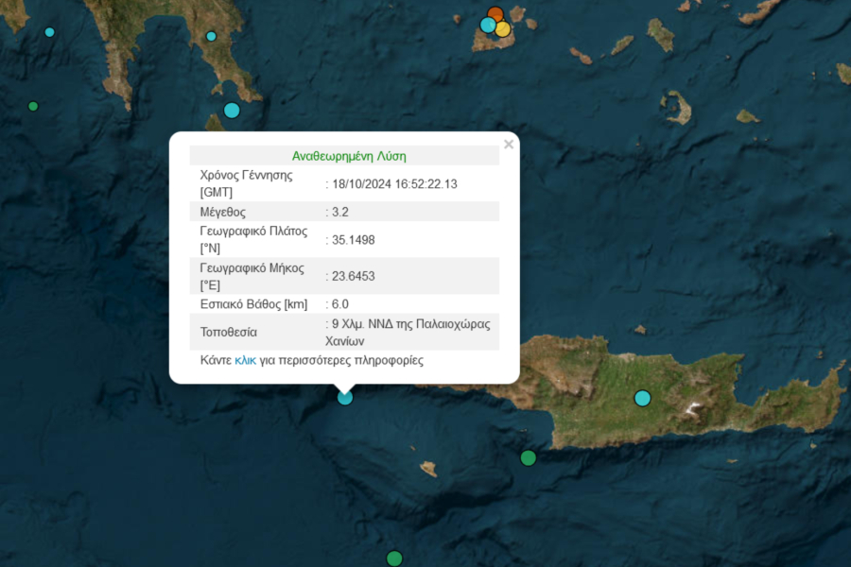Select the cyan earthquake marker on central Crete
Viewport: 851px width, 567px height.
[x=643, y=398]
